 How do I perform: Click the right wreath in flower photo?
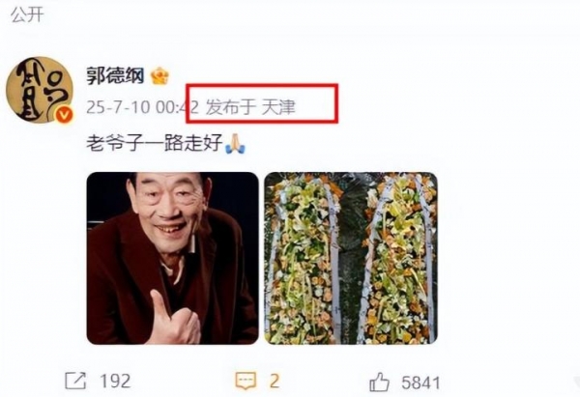coord(397,258)
